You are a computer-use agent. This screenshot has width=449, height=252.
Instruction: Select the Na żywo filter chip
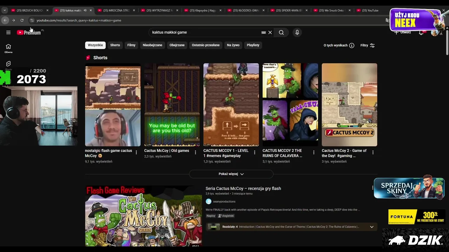pyautogui.click(x=233, y=45)
